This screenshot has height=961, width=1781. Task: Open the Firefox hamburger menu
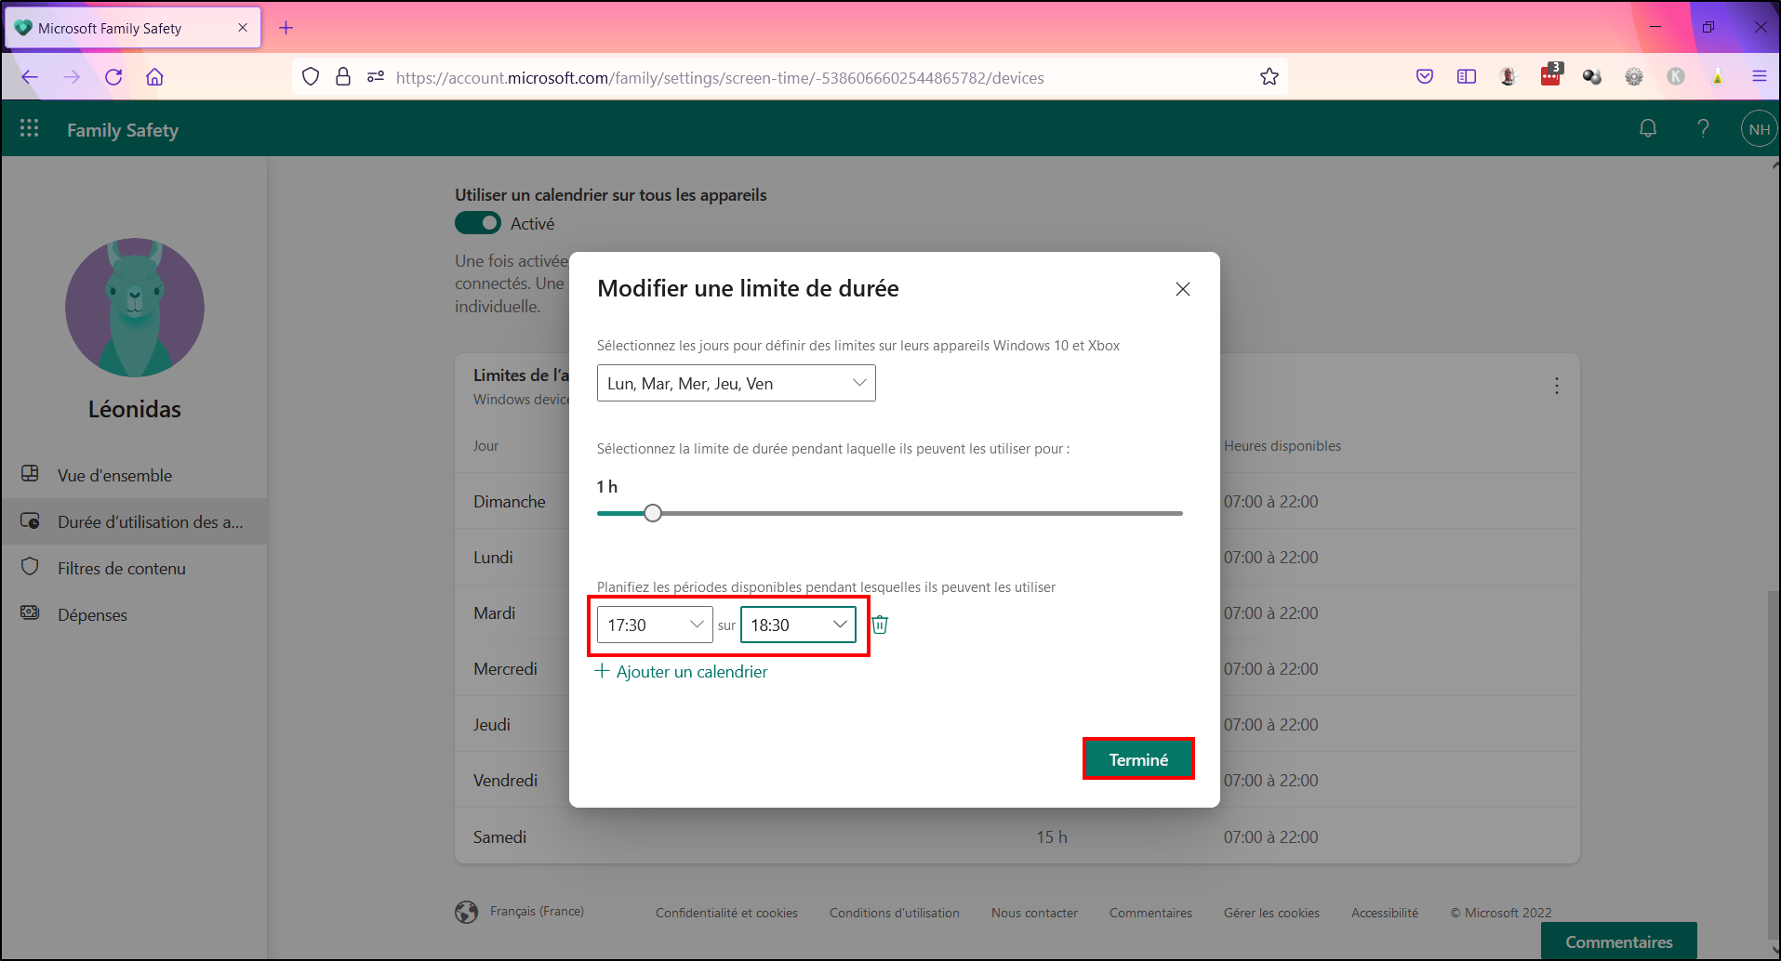click(1759, 76)
